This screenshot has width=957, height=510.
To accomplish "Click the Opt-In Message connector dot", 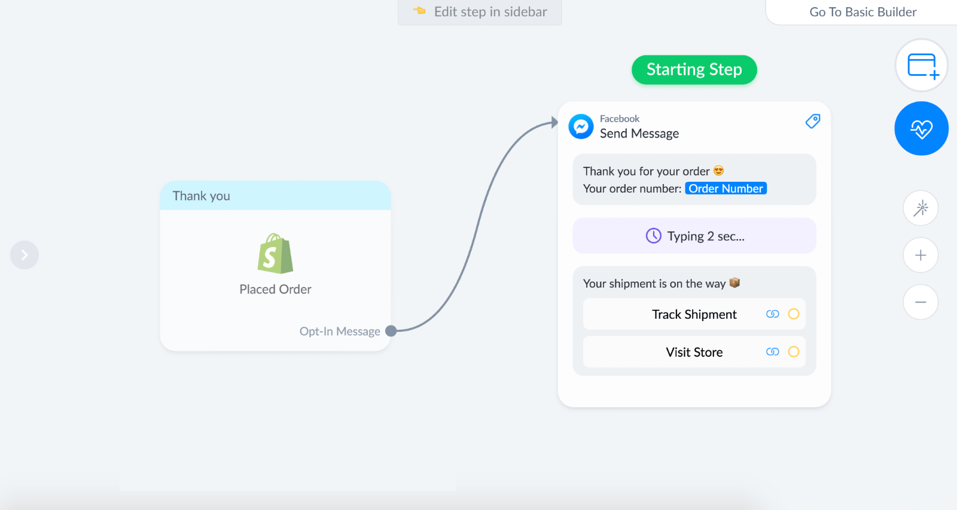I will [391, 331].
